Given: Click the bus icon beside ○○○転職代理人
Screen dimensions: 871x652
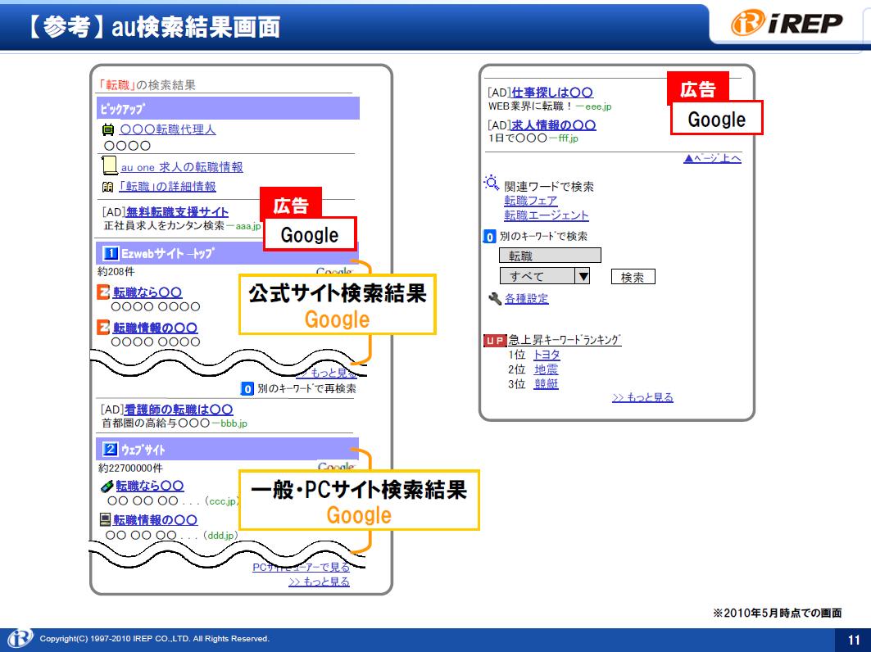Looking at the screenshot, I should coord(108,129).
